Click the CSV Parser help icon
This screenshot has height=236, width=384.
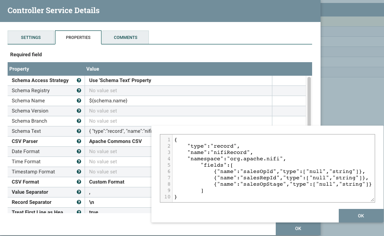coord(79,141)
